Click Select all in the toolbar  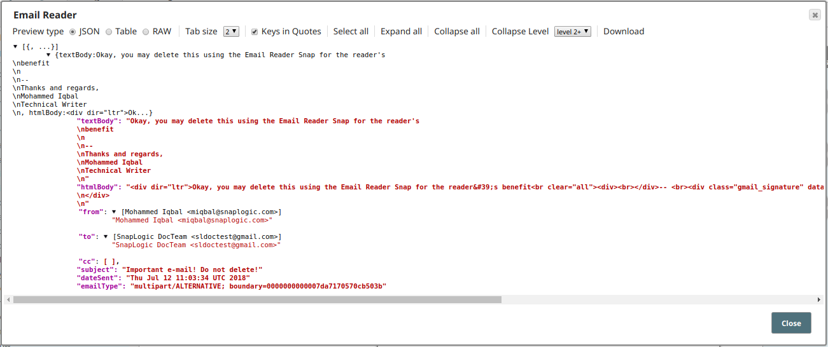(351, 31)
